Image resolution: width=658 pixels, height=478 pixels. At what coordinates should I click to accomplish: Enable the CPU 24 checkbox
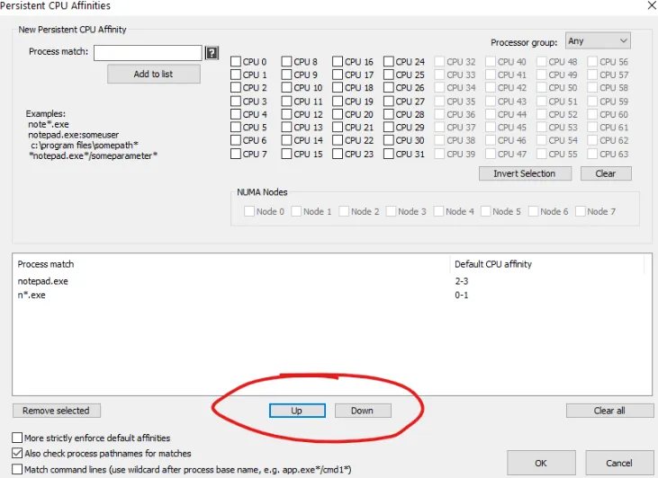389,62
